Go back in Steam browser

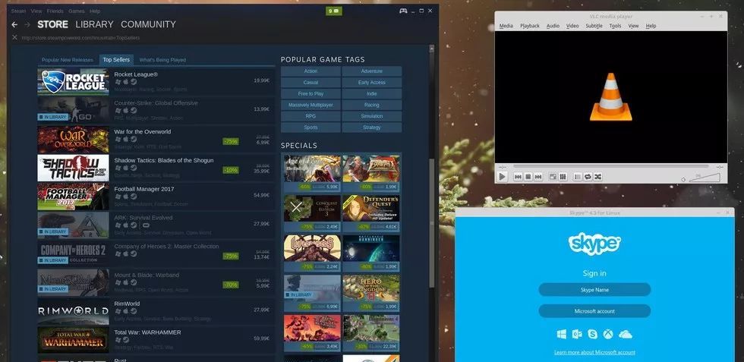pos(14,25)
